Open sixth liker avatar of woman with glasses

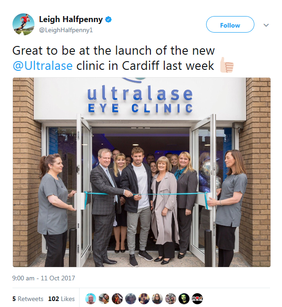tap(157, 299)
